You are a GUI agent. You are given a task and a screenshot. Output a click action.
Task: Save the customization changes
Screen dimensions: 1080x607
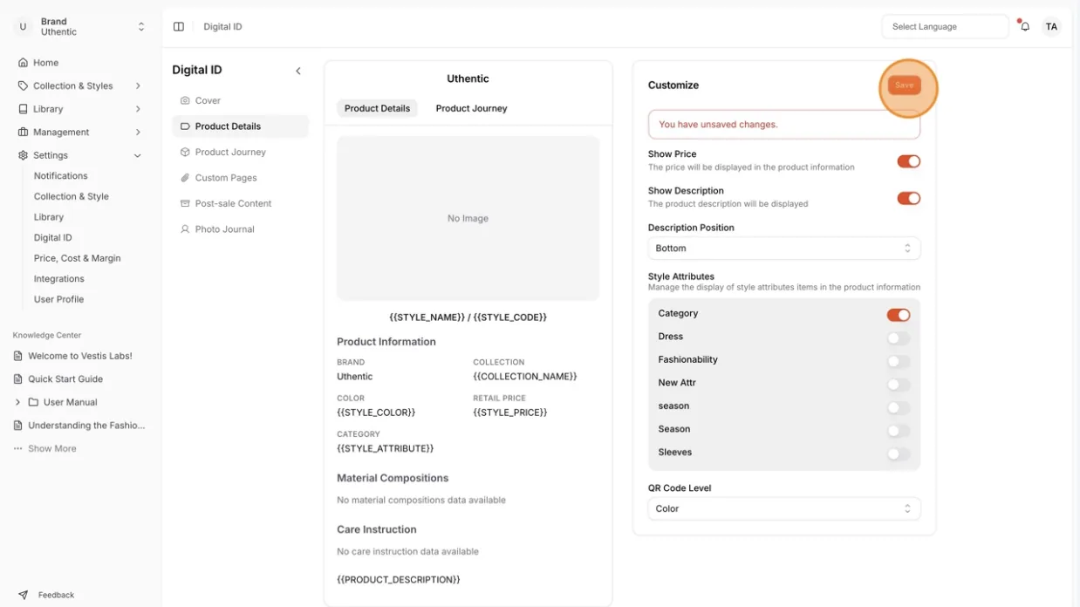click(905, 85)
